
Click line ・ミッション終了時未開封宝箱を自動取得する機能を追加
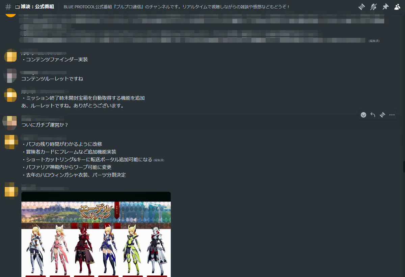(x=83, y=98)
